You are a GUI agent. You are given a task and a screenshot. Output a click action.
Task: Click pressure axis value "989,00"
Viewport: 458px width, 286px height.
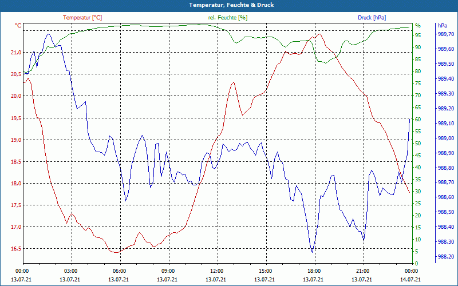click(x=446, y=138)
